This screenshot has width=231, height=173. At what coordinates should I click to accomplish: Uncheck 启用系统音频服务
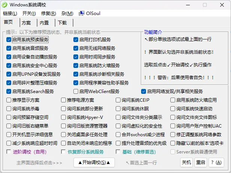(x=9, y=48)
